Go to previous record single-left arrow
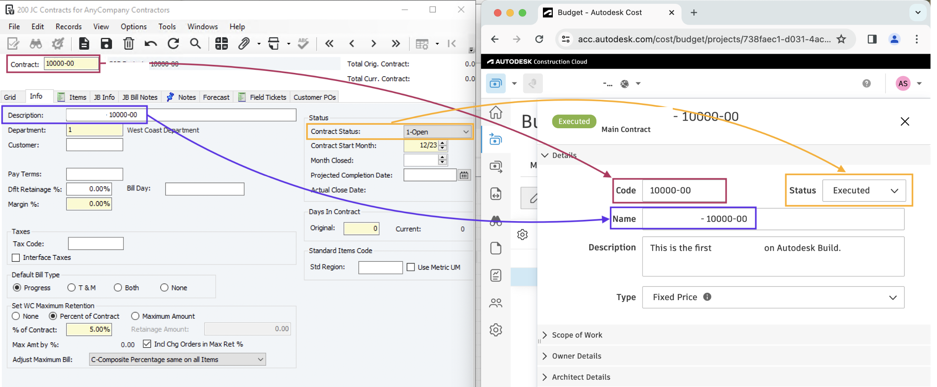Viewport: 937px width, 387px height. [x=352, y=44]
